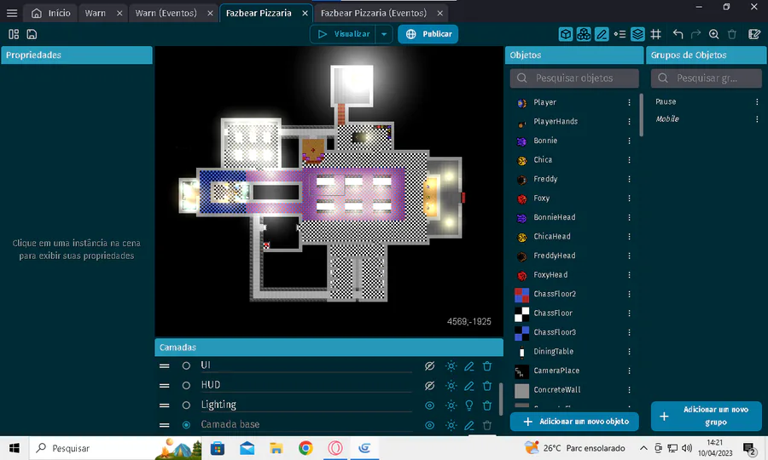Image resolution: width=768 pixels, height=460 pixels.
Task: Switch to the Warn (Eventos) tab
Action: pyautogui.click(x=166, y=13)
